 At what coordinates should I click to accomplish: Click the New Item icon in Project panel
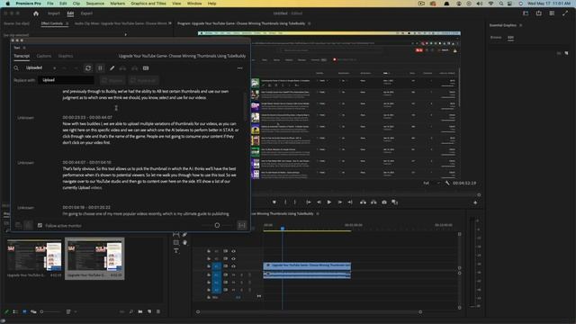149,311
